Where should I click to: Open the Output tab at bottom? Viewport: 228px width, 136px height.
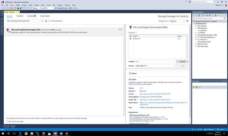point(13,126)
